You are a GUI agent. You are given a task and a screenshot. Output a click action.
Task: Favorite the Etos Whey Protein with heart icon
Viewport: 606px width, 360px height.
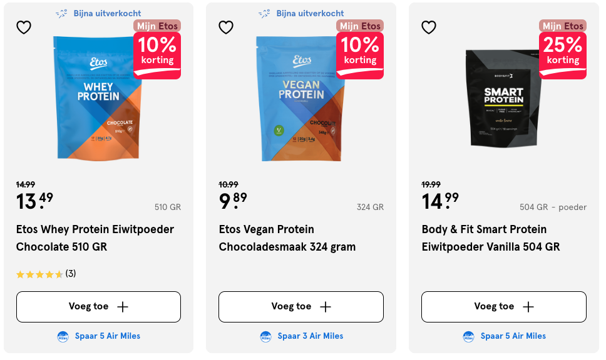24,27
